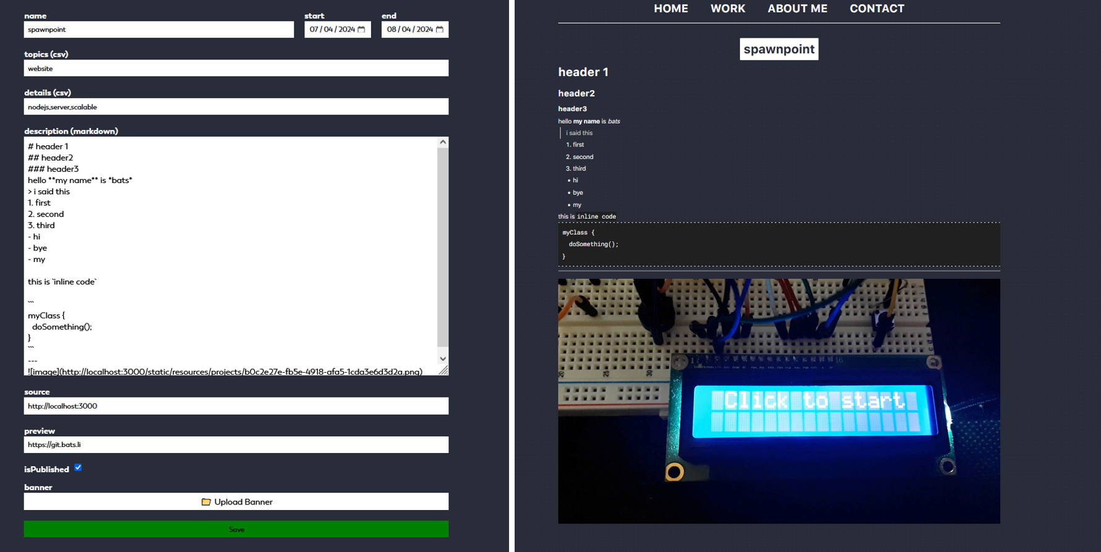Click the LCD breadboard preview image
The width and height of the screenshot is (1101, 552).
click(x=778, y=401)
